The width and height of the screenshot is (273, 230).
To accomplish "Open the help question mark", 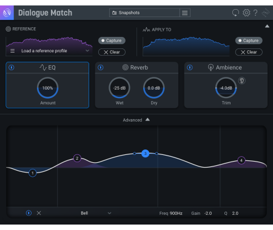I will coord(255,13).
